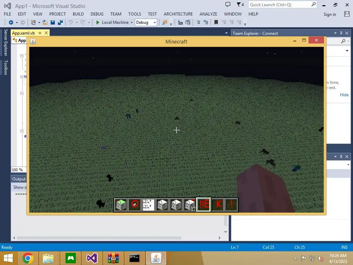The image size is (353, 265).
Task: Collapse the first code outlining region
Action: tap(22, 56)
